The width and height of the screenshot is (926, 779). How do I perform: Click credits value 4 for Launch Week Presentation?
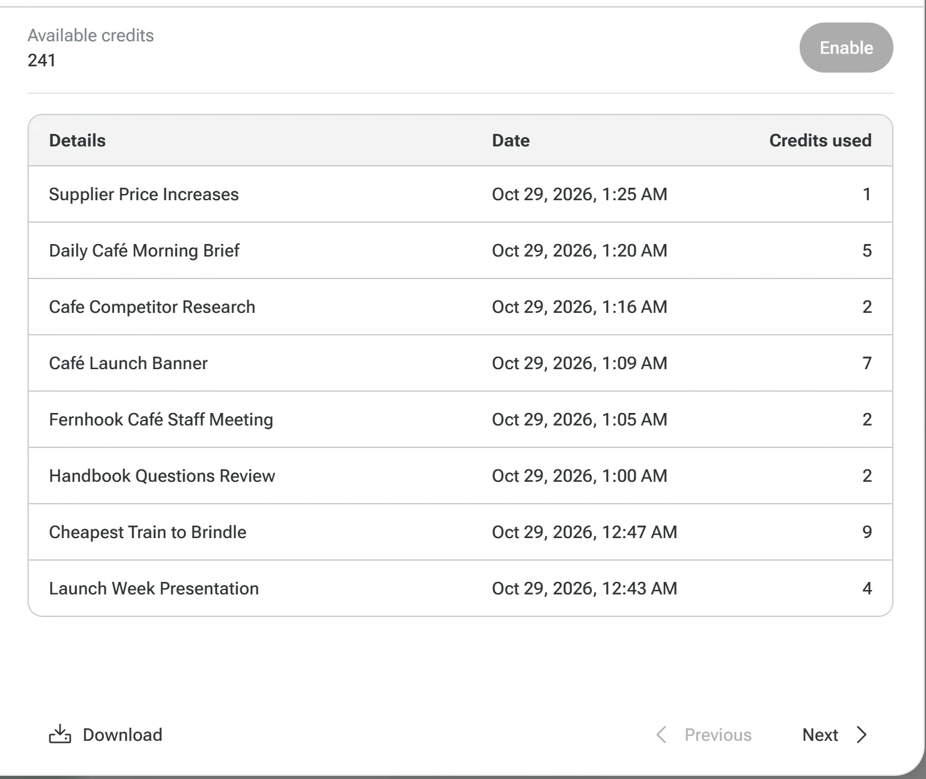click(867, 588)
